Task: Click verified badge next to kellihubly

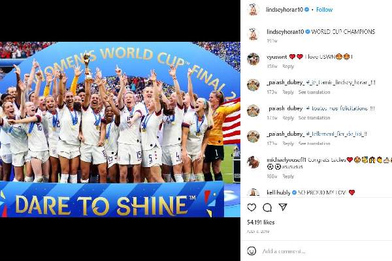Action: pyautogui.click(x=294, y=192)
